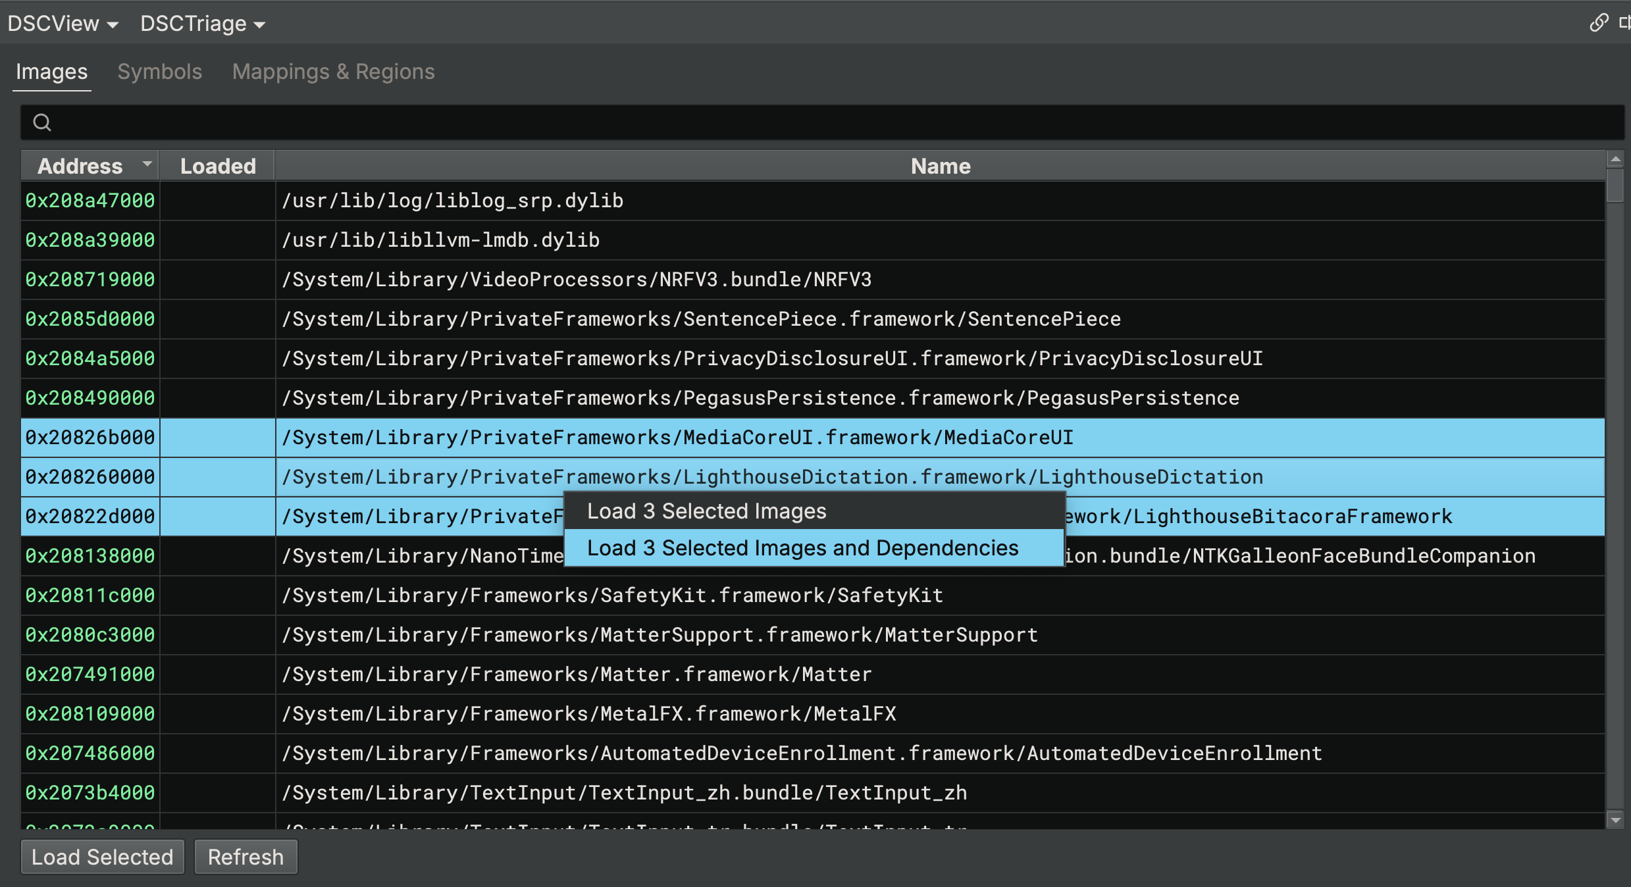Select the PegasusPersistence framework row

pos(813,398)
